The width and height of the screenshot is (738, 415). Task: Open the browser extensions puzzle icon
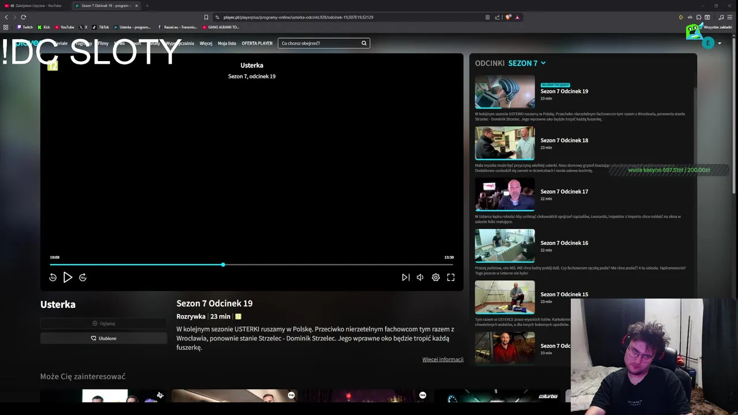point(699,17)
